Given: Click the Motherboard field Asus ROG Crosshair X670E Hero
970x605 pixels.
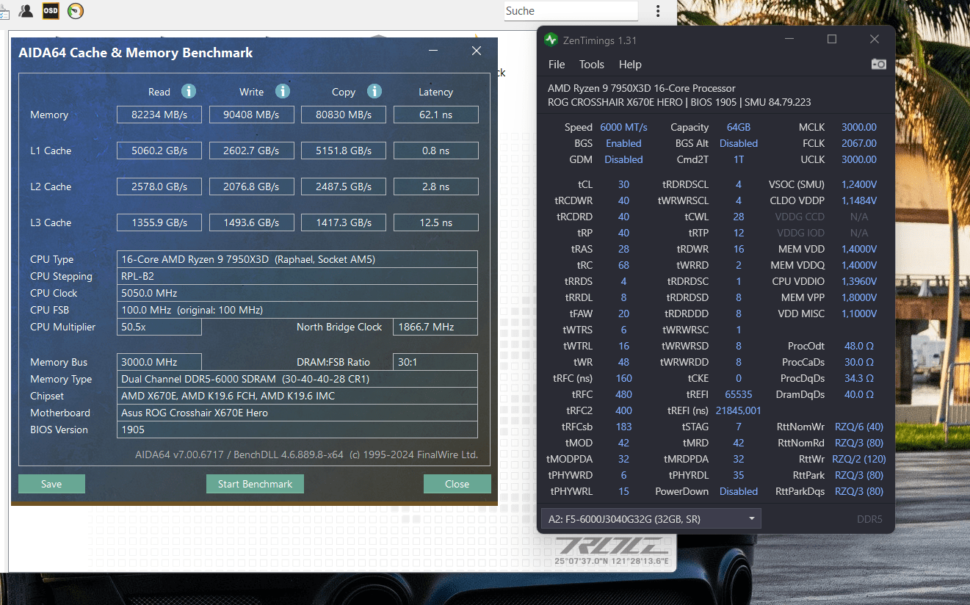Looking at the screenshot, I should pyautogui.click(x=297, y=413).
